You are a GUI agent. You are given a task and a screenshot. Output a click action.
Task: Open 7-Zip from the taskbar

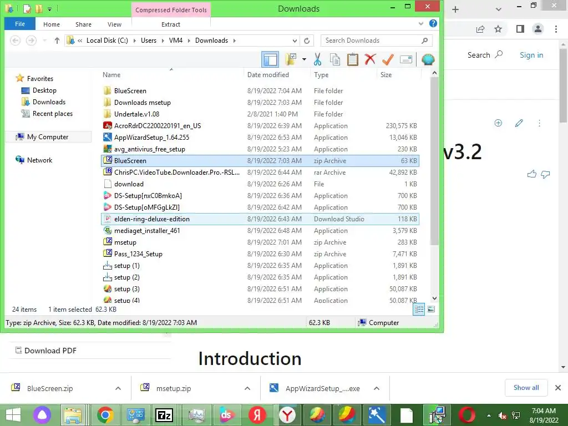pos(164,415)
